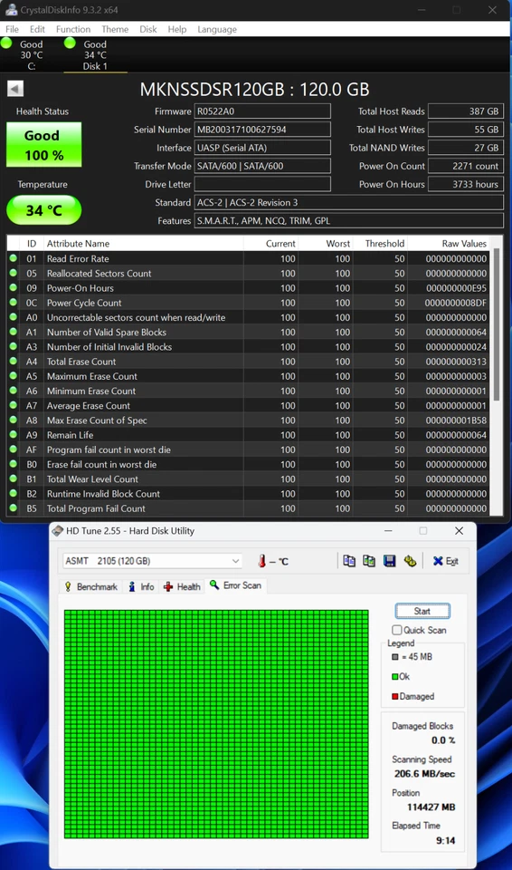Open the ASMT 2105 drive dropdown
This screenshot has height=870, width=512.
[152, 561]
